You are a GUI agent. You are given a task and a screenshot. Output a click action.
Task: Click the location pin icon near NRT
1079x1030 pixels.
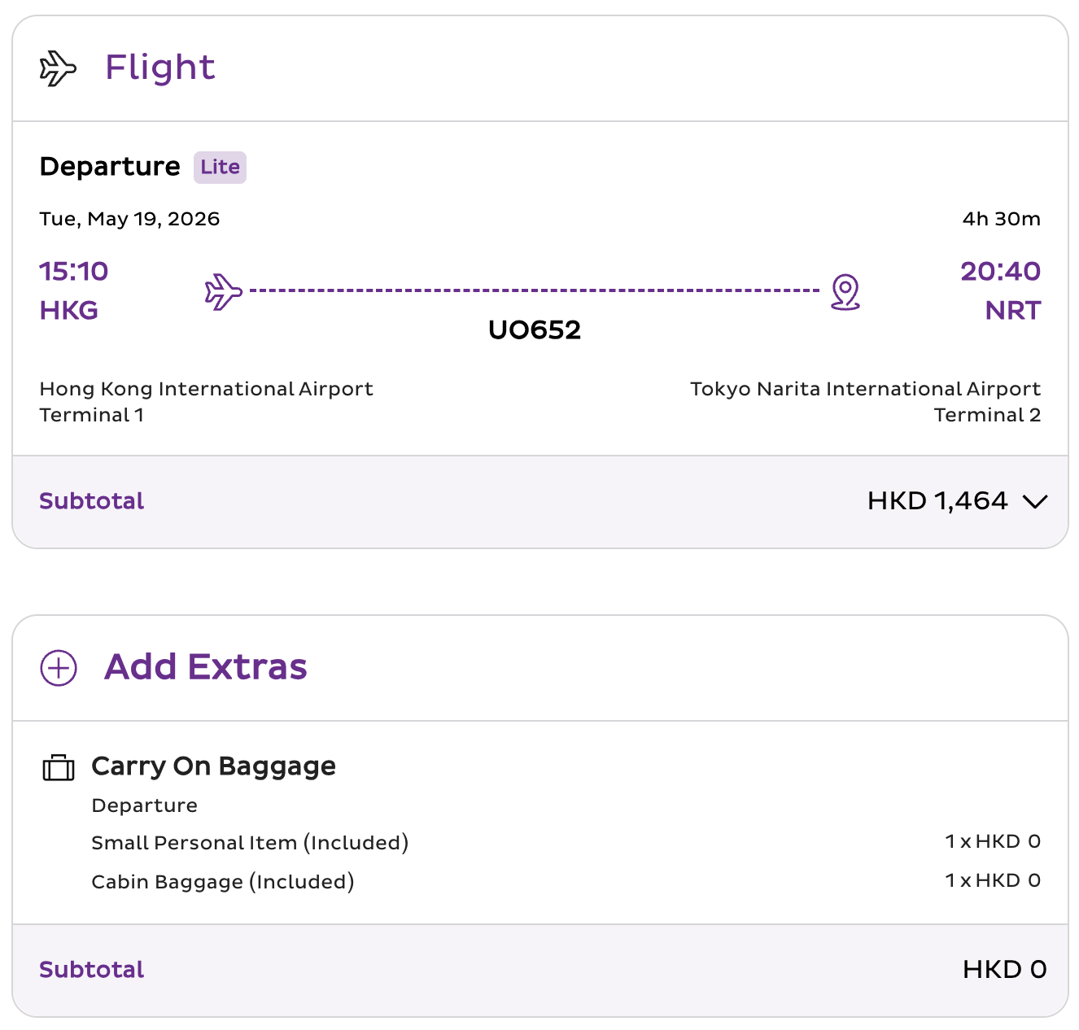[x=845, y=293]
